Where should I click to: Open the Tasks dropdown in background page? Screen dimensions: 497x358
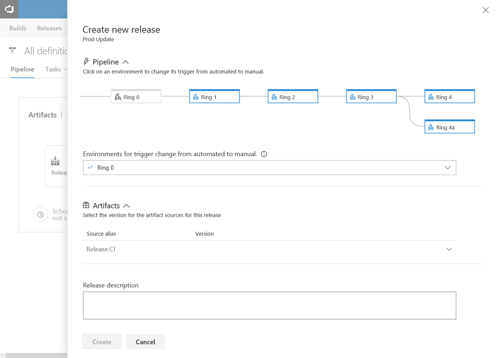(56, 69)
